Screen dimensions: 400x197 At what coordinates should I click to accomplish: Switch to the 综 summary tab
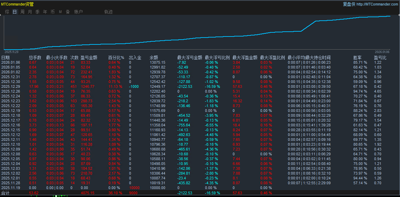(x=7, y=12)
